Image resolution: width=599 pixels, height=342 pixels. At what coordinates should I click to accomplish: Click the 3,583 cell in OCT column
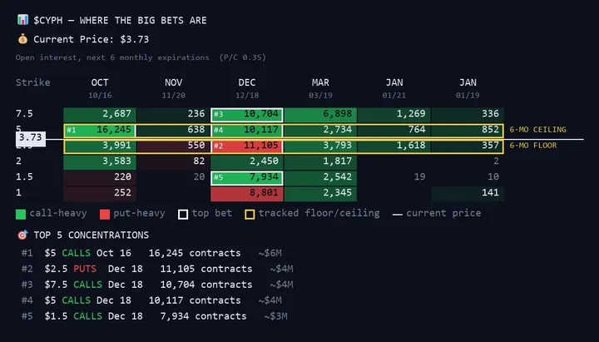click(100, 162)
